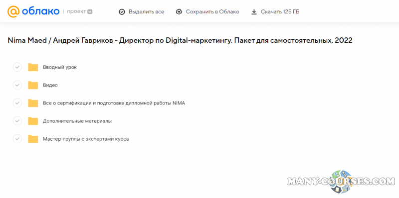The image size is (399, 198).
Task: Open the Мастер-группы folder icon
Action: [x=33, y=139]
